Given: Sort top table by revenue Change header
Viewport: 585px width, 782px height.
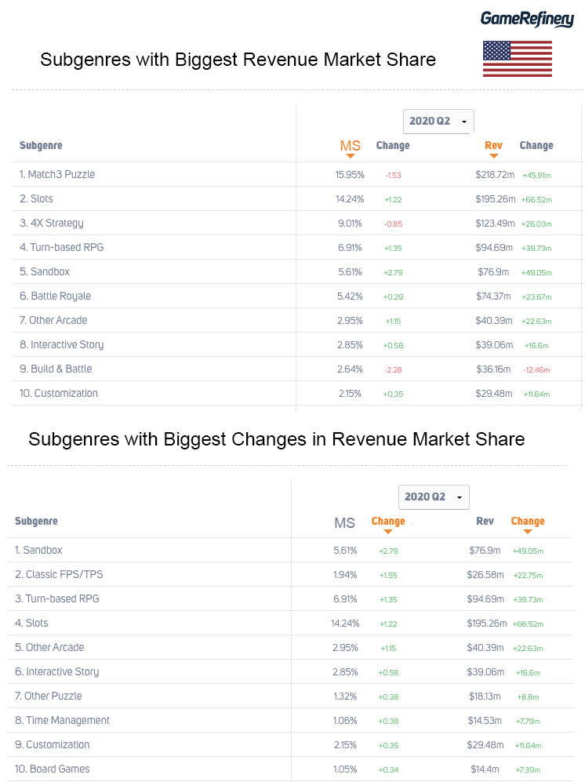Looking at the screenshot, I should pos(536,145).
